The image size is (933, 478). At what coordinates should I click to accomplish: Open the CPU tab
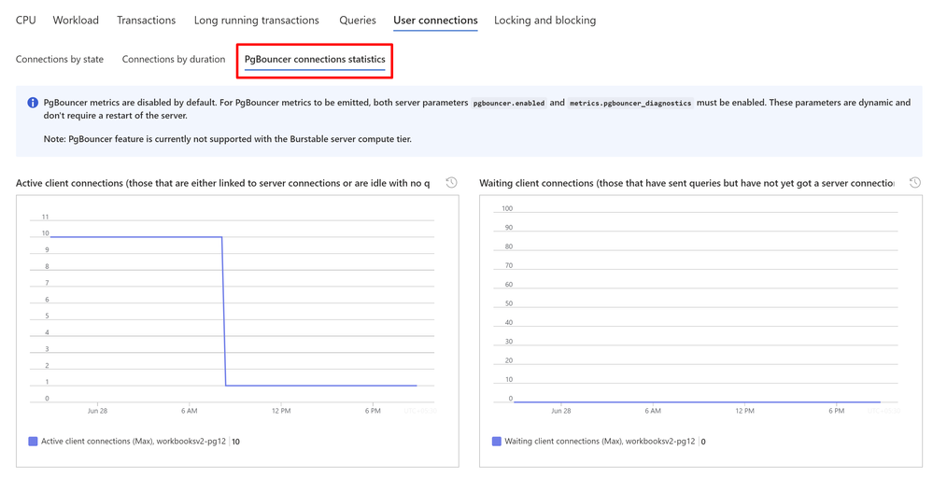point(25,21)
